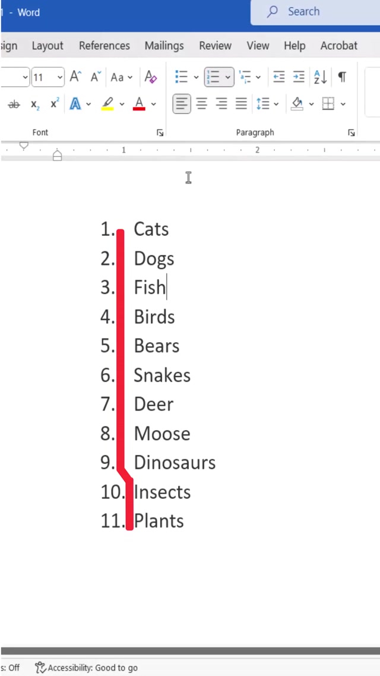Click the Decrease Indent icon

(278, 77)
